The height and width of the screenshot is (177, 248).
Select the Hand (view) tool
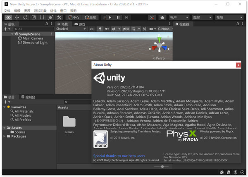pyautogui.click(x=9, y=17)
